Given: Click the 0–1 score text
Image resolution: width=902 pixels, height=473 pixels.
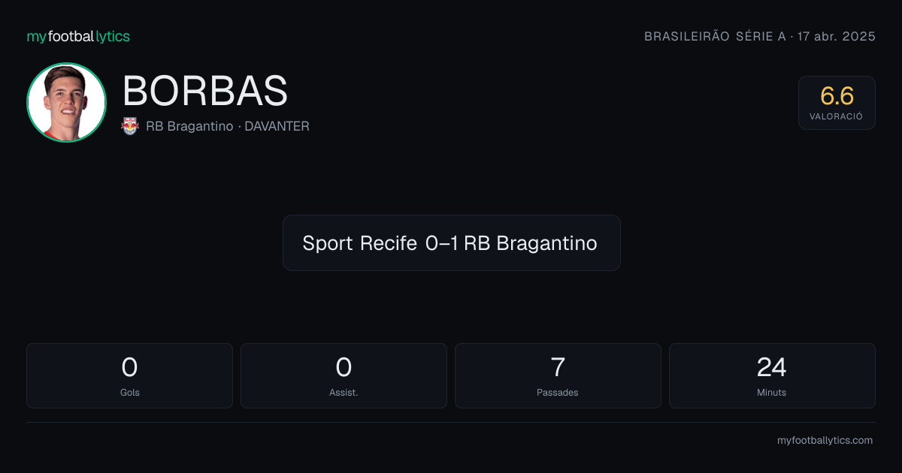Looking at the screenshot, I should pos(441,243).
